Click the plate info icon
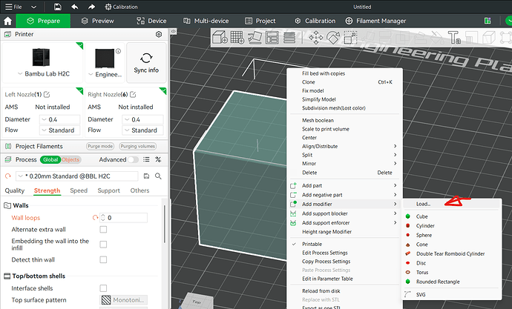This screenshot has height=309, width=512. click(x=118, y=51)
